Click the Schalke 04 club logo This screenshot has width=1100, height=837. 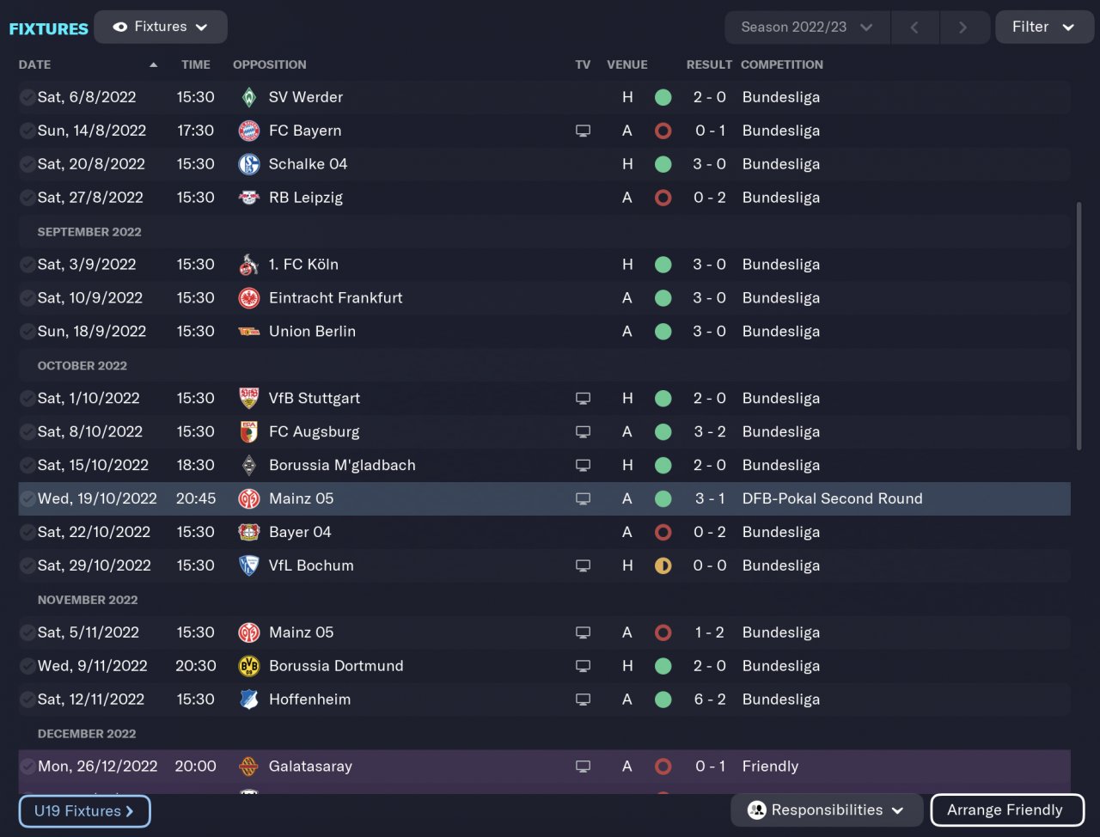pyautogui.click(x=248, y=164)
